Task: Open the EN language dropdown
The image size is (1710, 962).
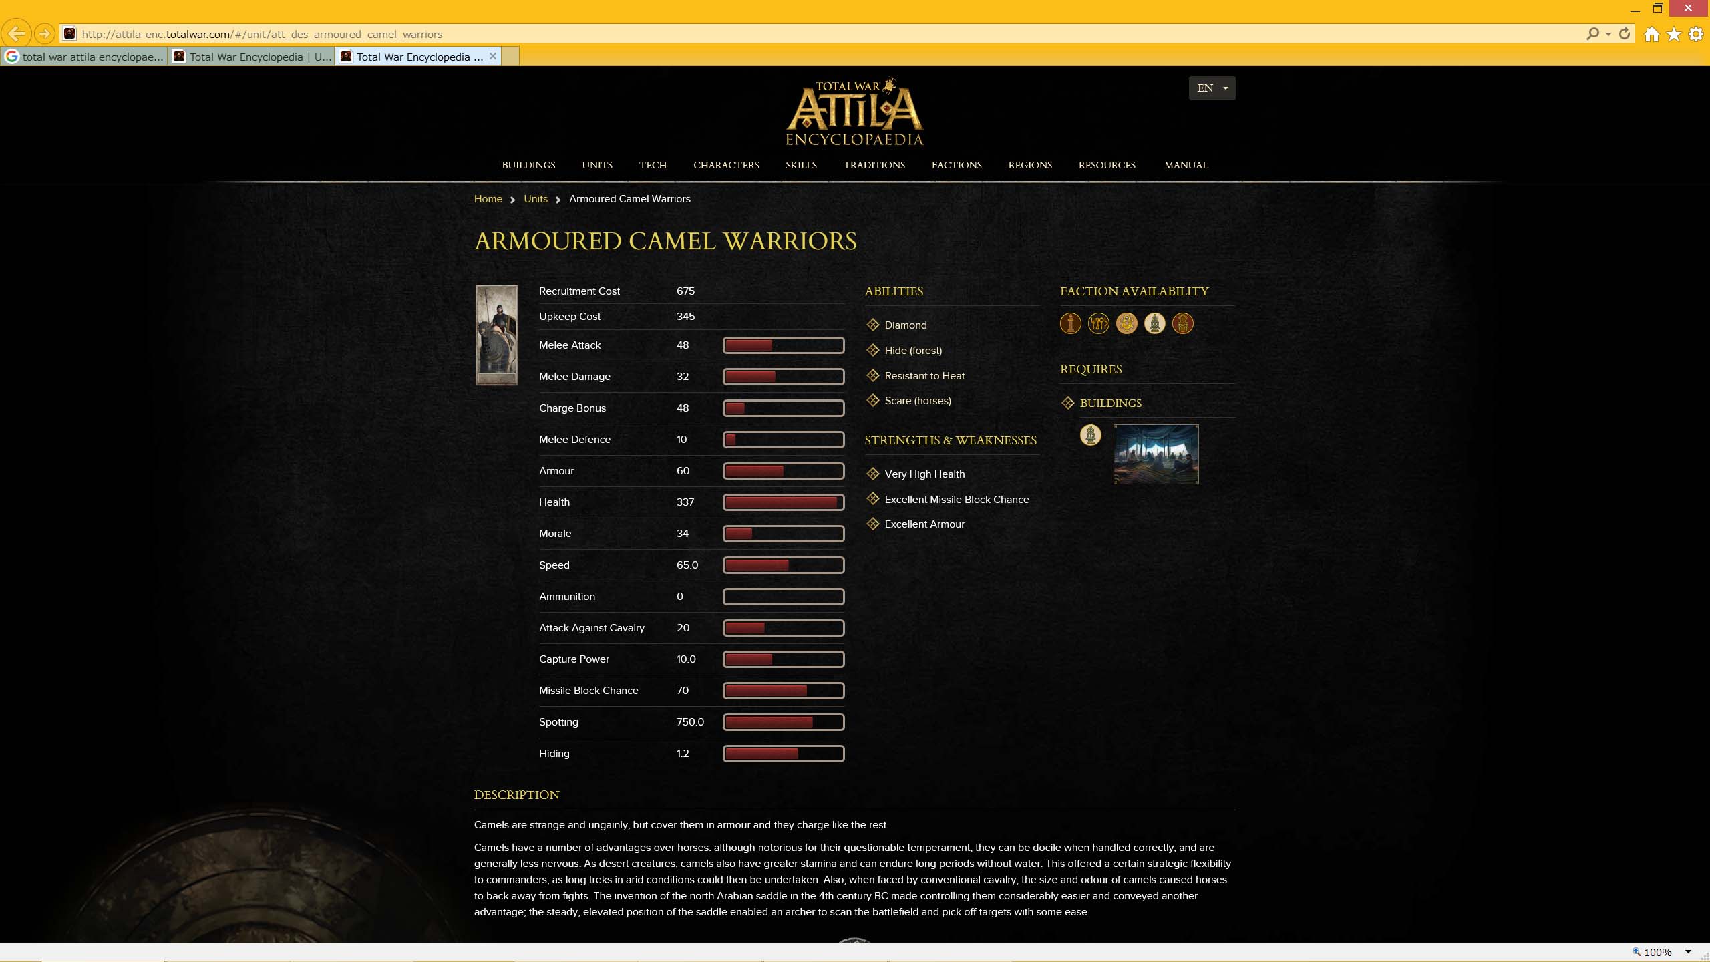Action: 1212,88
